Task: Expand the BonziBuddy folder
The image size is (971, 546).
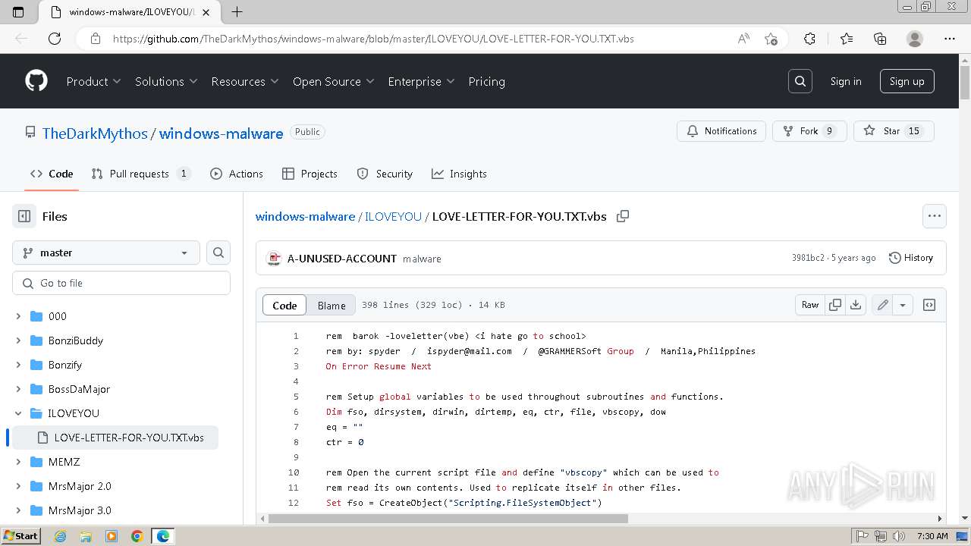Action: tap(18, 340)
